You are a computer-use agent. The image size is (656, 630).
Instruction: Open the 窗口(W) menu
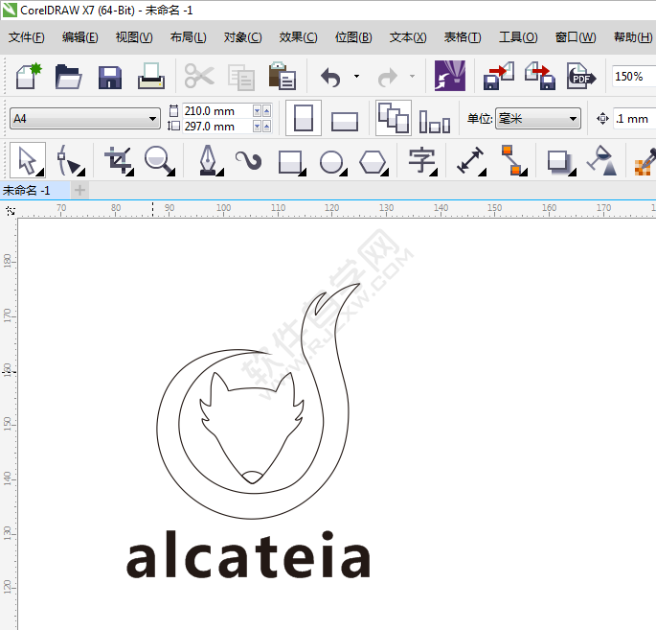point(576,37)
